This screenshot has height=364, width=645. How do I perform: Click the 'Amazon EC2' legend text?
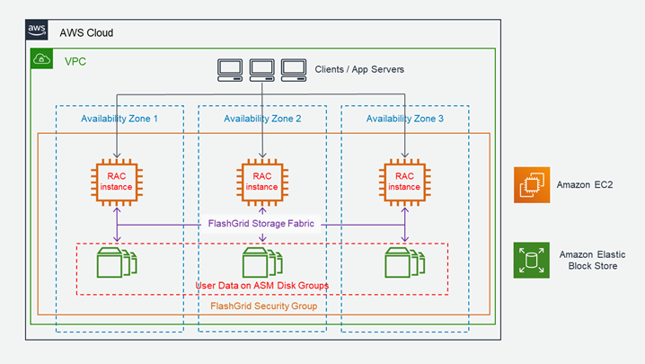[x=585, y=185]
